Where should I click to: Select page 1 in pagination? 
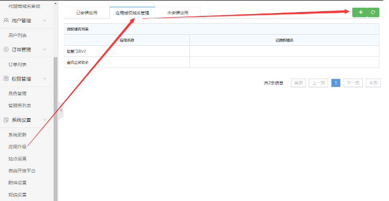pos(336,83)
